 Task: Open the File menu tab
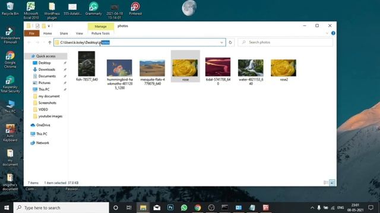[31, 33]
